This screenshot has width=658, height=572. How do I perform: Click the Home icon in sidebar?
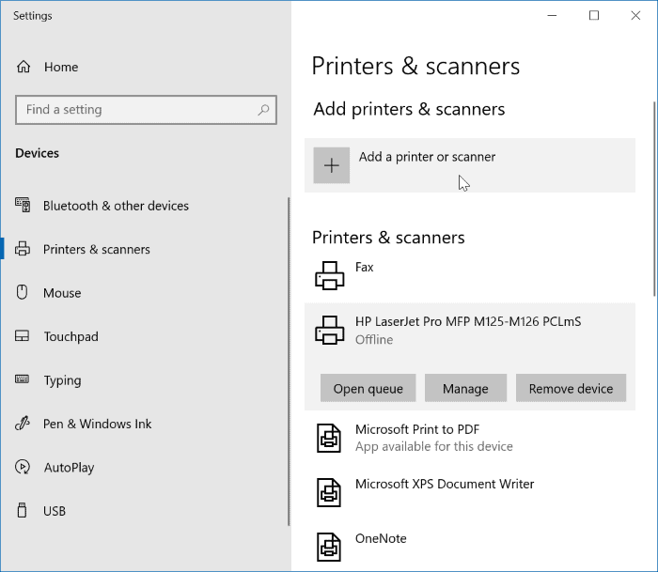point(23,68)
